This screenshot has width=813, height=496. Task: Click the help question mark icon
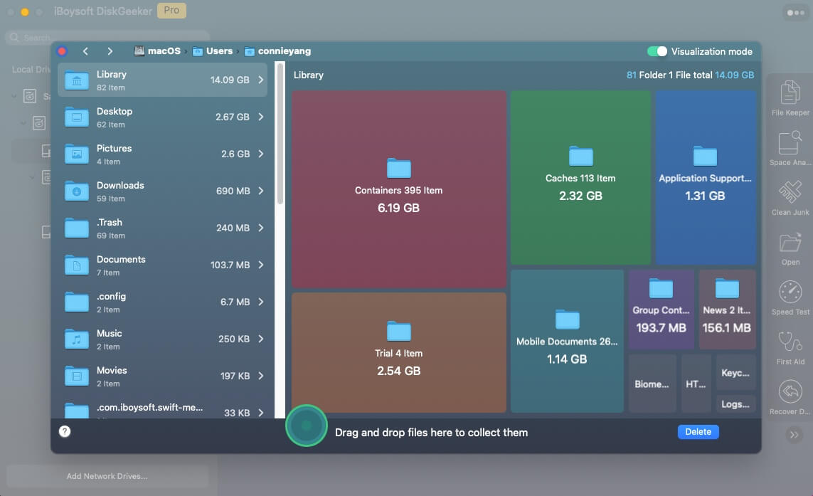pyautogui.click(x=65, y=431)
